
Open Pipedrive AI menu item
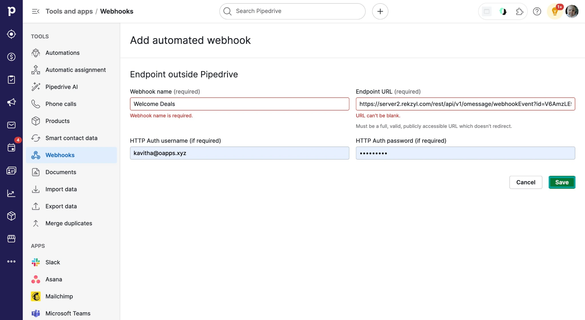(71, 87)
